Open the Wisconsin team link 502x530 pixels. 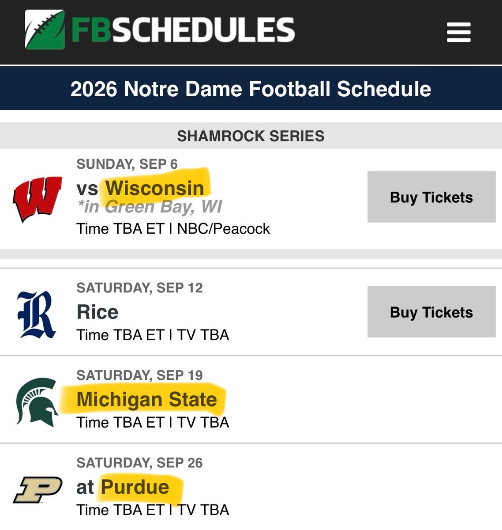coord(154,188)
